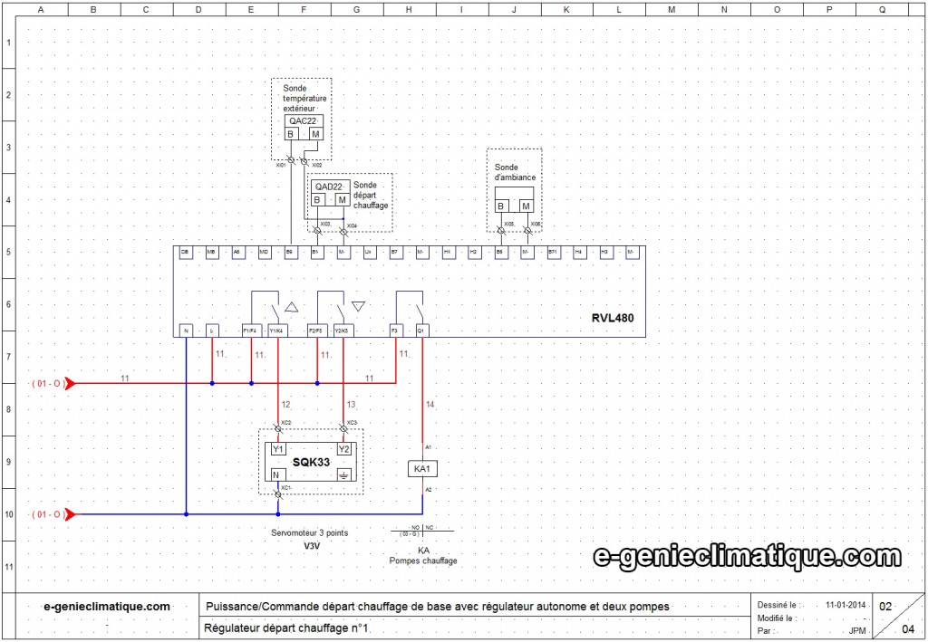Click the red arrow of the blue neutral line
The height and width of the screenshot is (642, 928).
pos(70,514)
